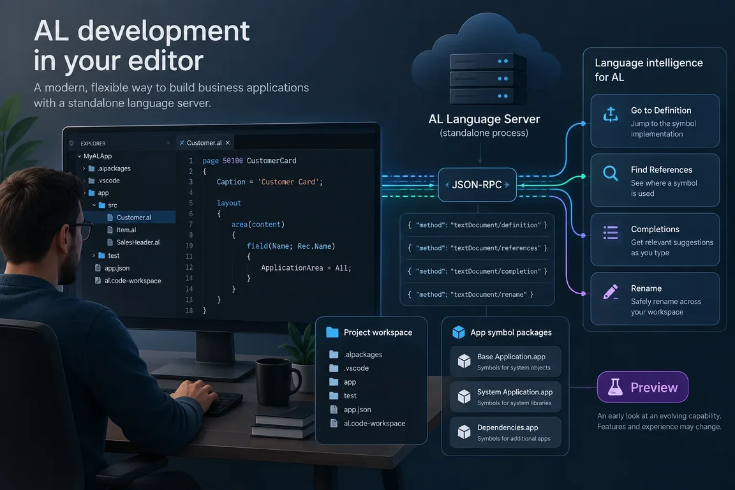Viewport: 735px width, 490px height.
Task: Click the right arrow in the JSON-RPC box
Action: (x=507, y=185)
